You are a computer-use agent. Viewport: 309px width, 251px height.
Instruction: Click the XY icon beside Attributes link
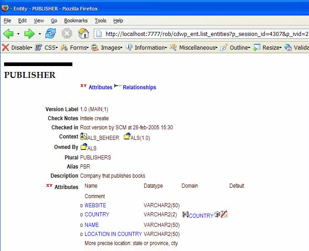click(83, 86)
